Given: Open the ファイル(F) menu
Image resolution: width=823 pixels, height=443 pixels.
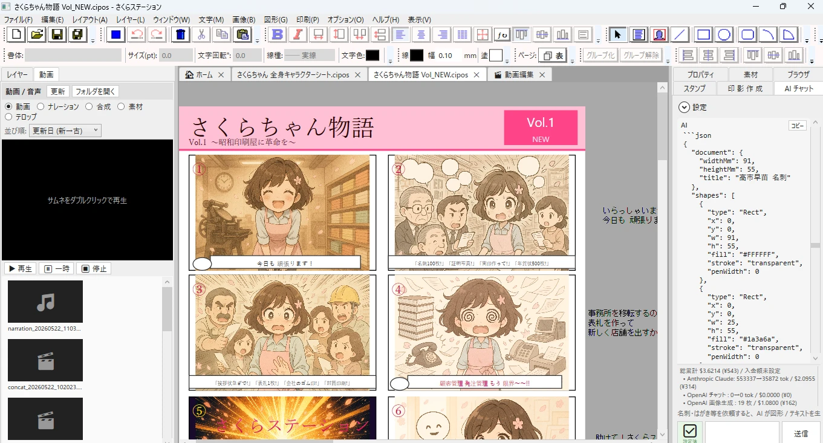Looking at the screenshot, I should [19, 20].
